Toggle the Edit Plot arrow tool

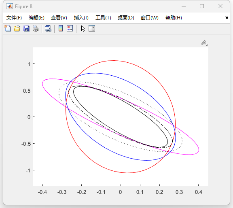[x=83, y=29]
